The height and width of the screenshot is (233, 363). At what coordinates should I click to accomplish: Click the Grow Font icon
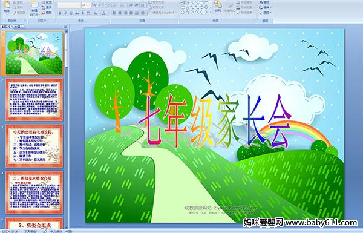click(x=95, y=5)
